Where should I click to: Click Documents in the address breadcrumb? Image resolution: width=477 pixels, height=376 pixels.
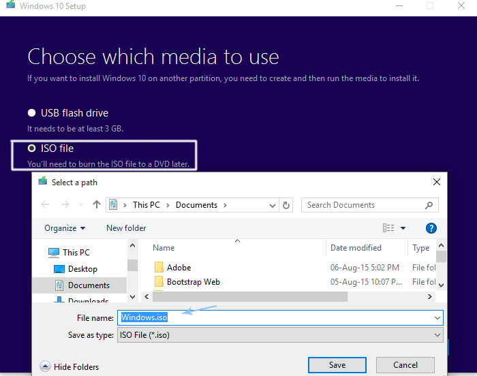click(x=196, y=205)
